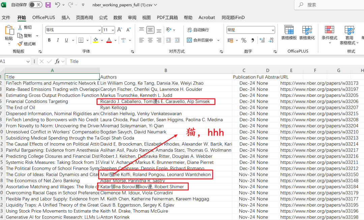Open 表格美化 table beautify

307,33
